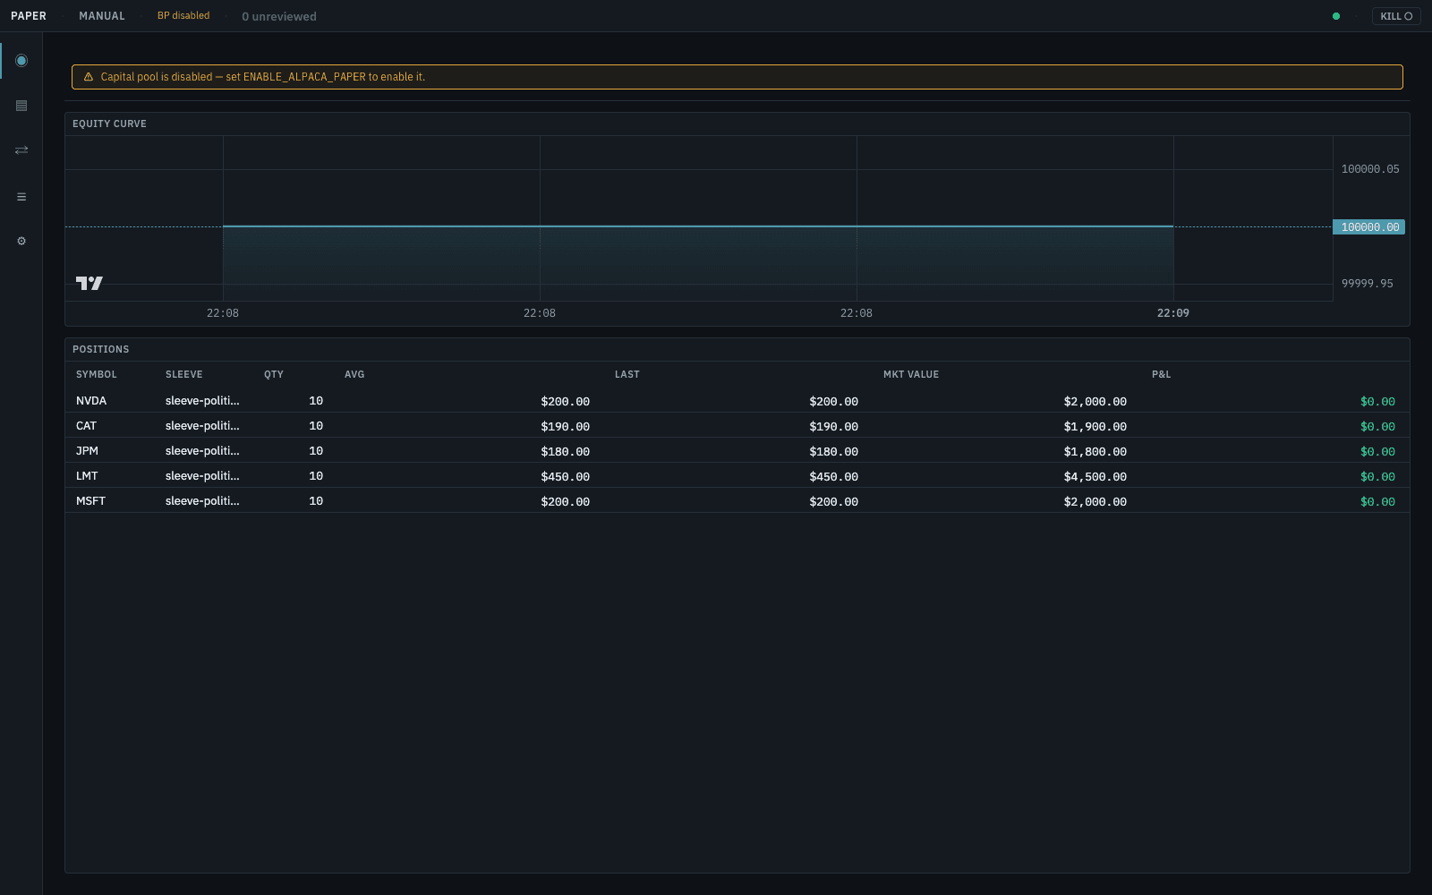Click the $4,500.00 market value for LMT
The height and width of the screenshot is (895, 1432).
tap(1095, 477)
